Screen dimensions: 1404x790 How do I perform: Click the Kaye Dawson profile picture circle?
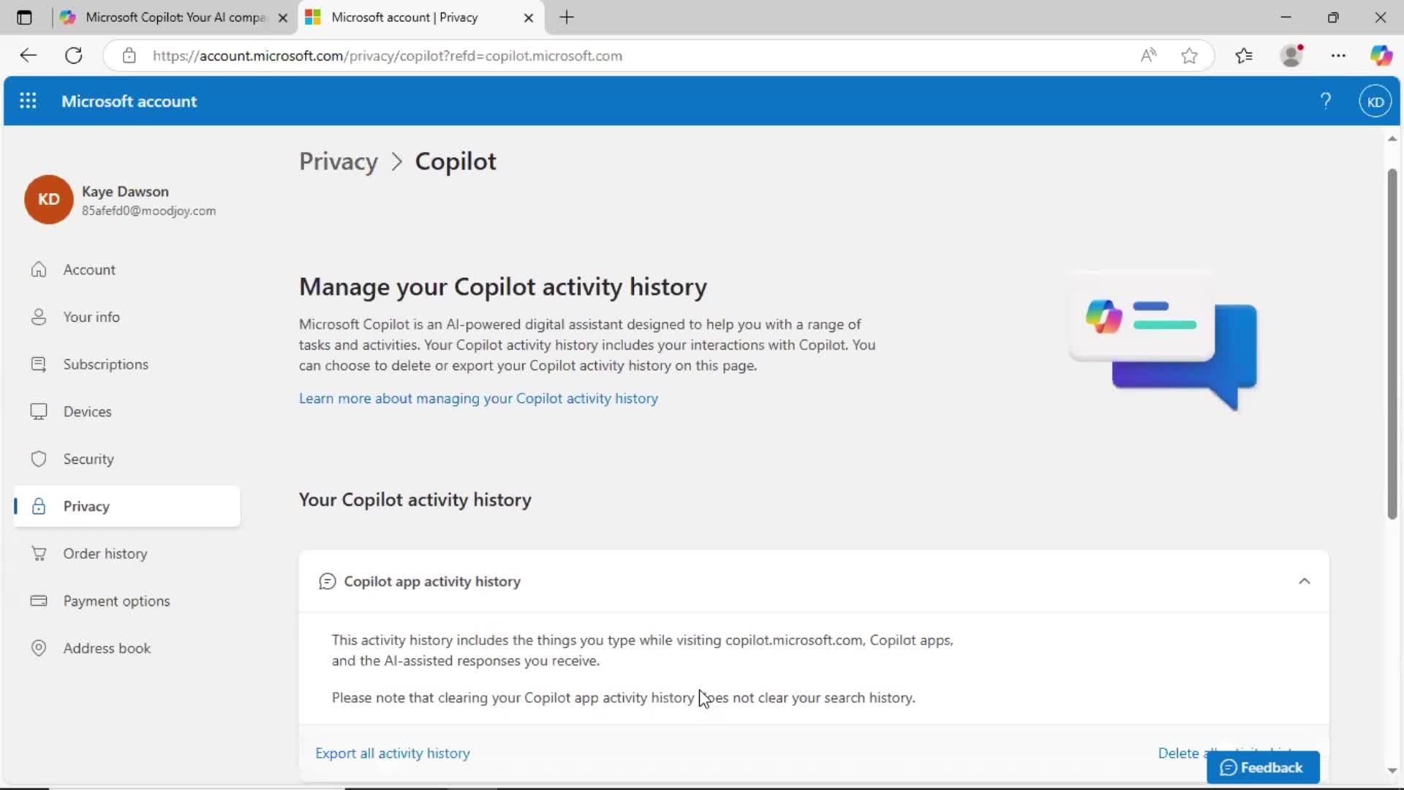pos(48,199)
